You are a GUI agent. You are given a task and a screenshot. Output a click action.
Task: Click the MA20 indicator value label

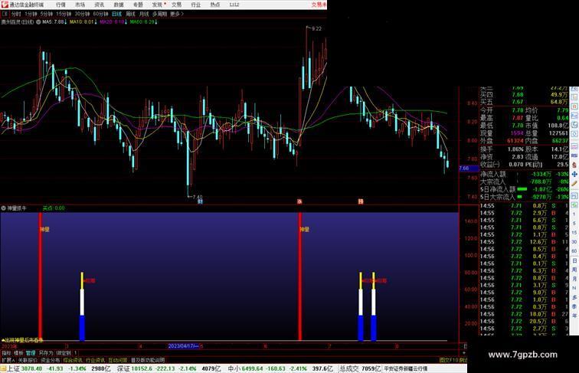[113, 22]
